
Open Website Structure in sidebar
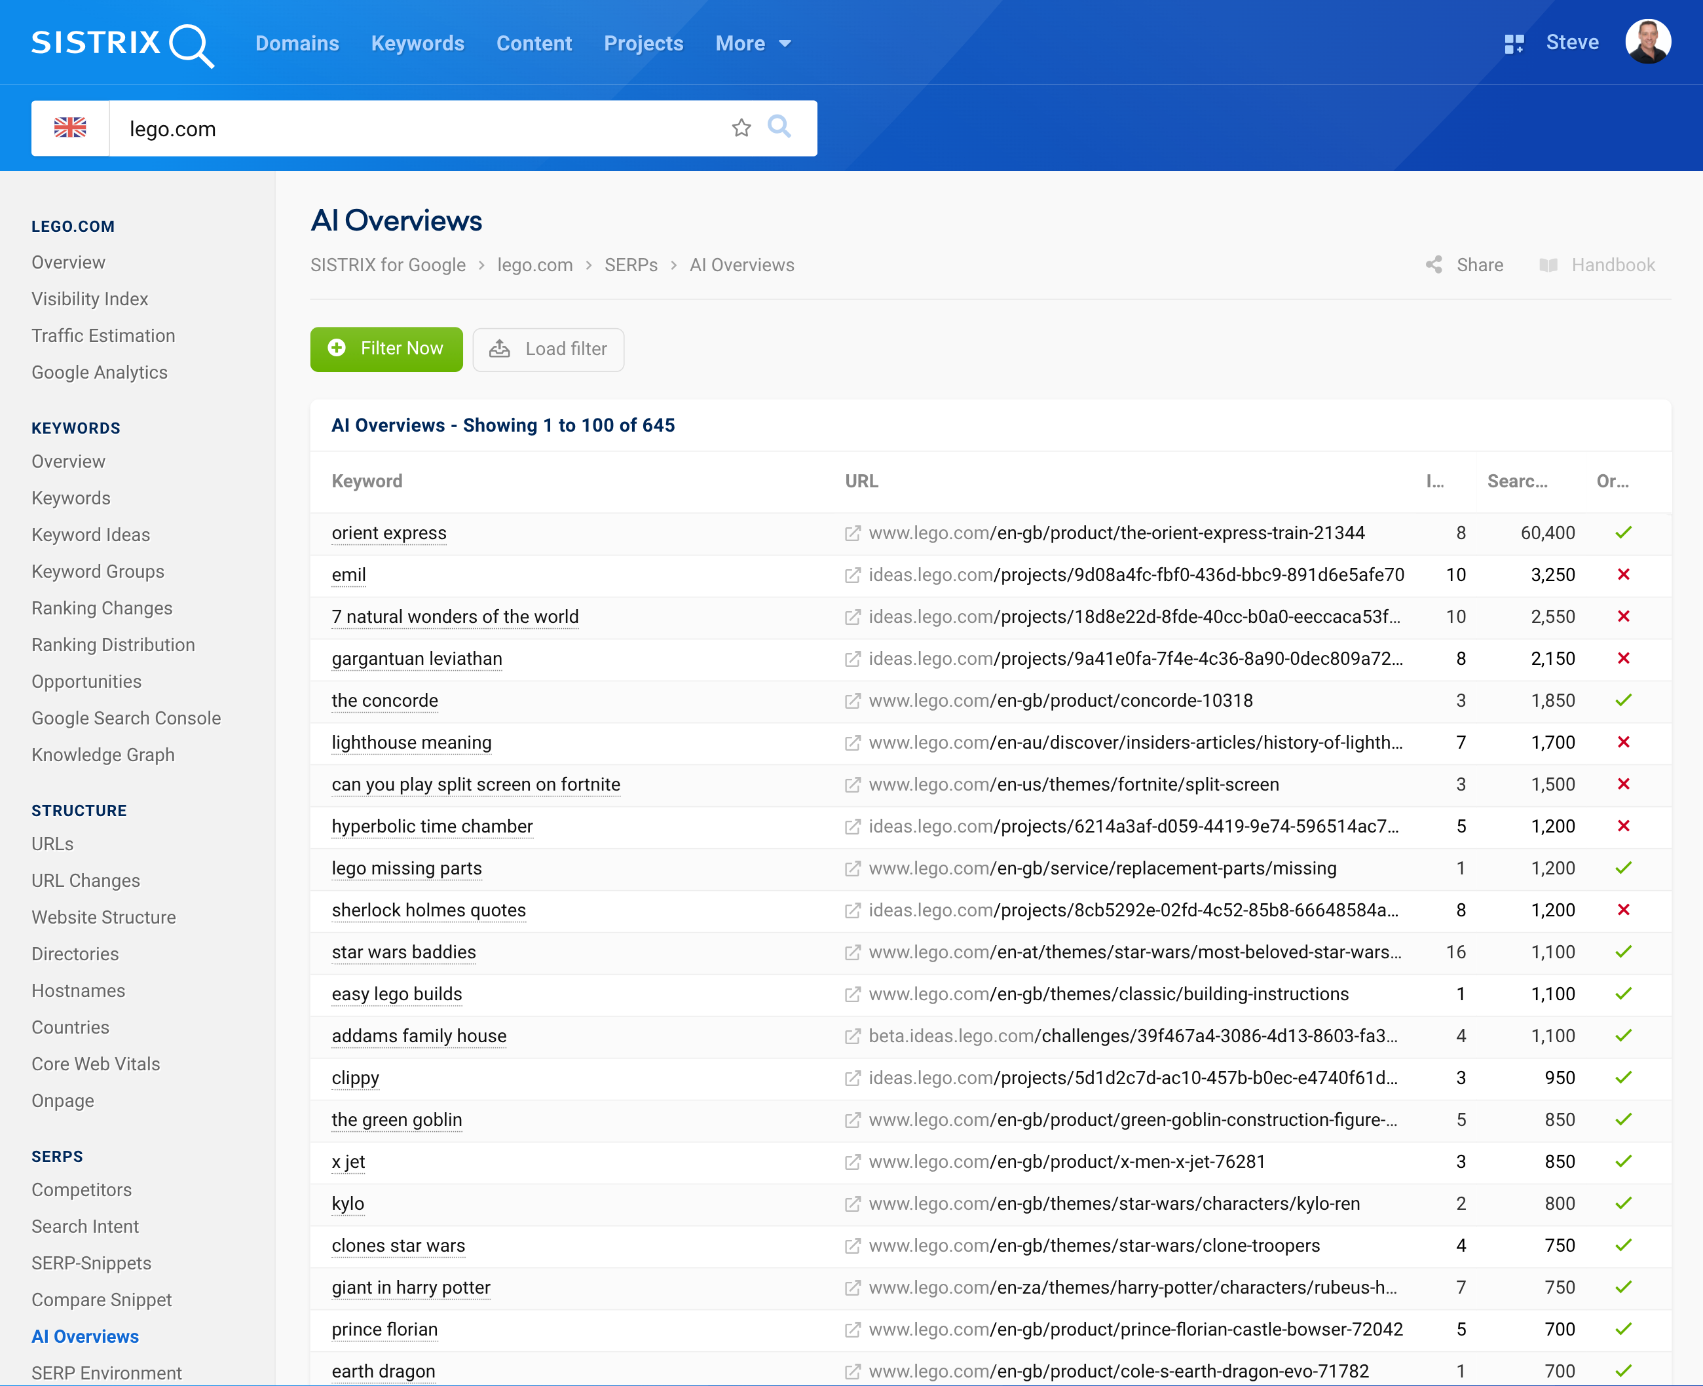[x=103, y=918]
